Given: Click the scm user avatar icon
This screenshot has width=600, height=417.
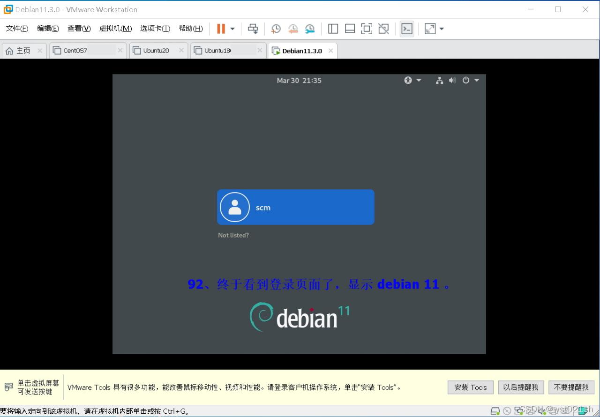Looking at the screenshot, I should pyautogui.click(x=235, y=207).
